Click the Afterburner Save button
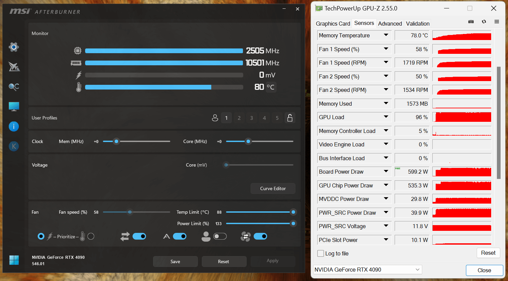 [x=175, y=261]
